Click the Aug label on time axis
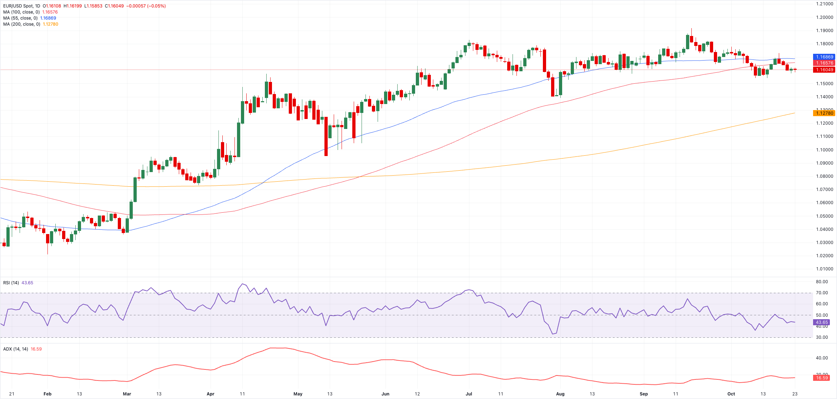 (560, 394)
